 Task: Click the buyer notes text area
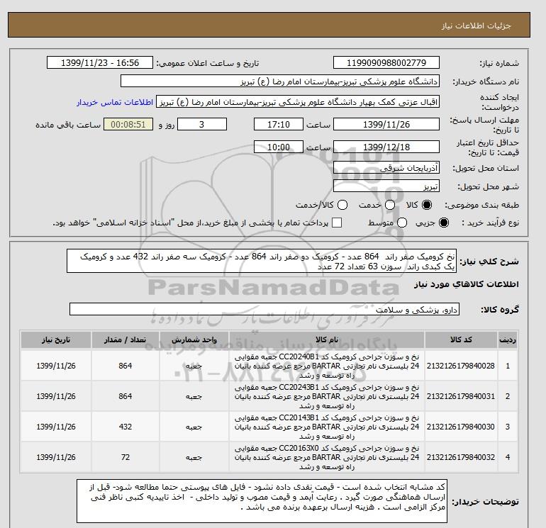(x=262, y=501)
